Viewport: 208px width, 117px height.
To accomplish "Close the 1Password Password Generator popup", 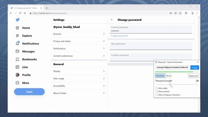I will point(198,62).
